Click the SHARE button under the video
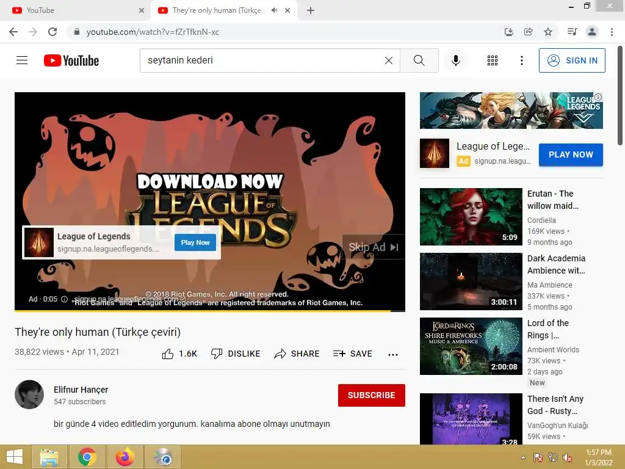 [x=297, y=354]
